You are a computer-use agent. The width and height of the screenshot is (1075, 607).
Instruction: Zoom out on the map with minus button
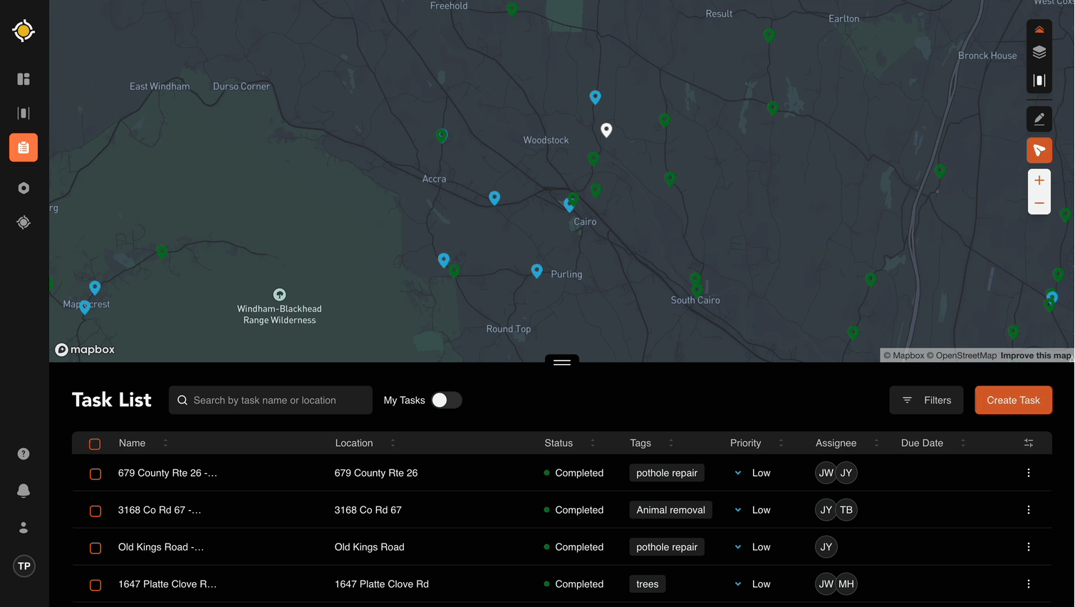point(1039,204)
